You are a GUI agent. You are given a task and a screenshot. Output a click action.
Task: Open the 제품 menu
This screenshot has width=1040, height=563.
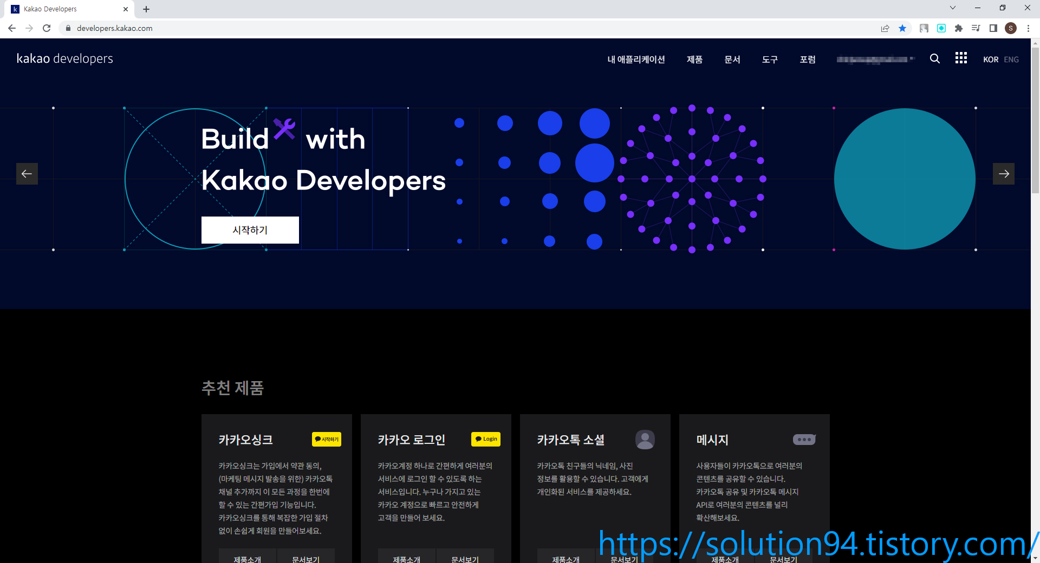pyautogui.click(x=694, y=60)
